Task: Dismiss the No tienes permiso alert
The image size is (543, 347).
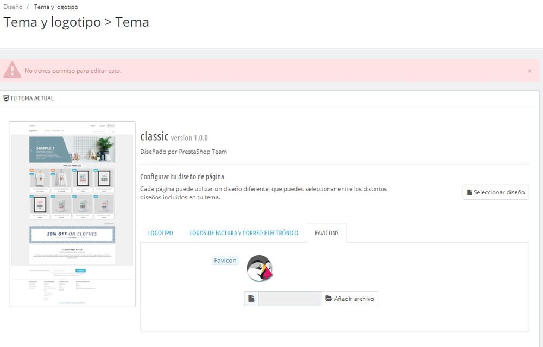Action: tap(530, 71)
